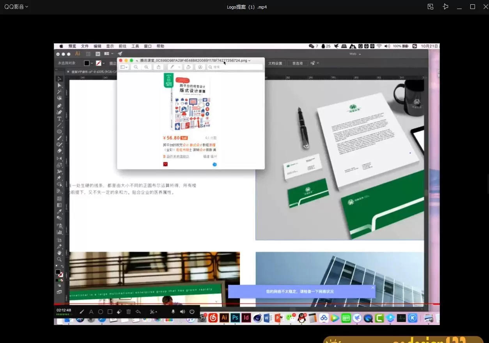Enter mini picture-in-picture player mode
Screen dimensions: 489x343
coord(431,7)
